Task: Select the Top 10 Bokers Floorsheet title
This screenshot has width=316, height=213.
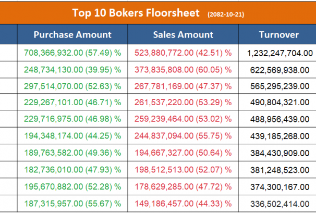Action: 136,12
